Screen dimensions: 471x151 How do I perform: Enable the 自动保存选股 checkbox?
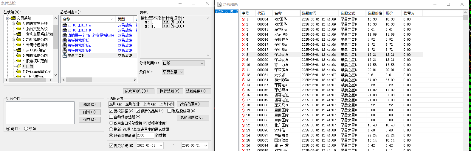[111, 117]
